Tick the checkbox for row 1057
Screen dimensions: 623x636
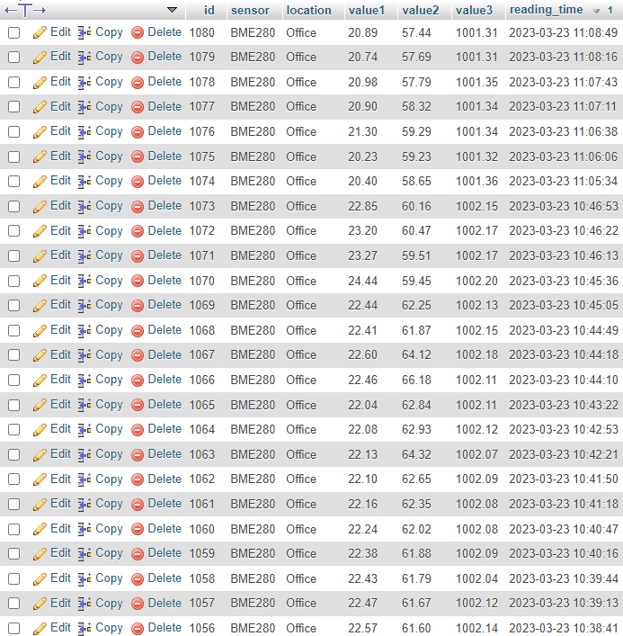[13, 604]
